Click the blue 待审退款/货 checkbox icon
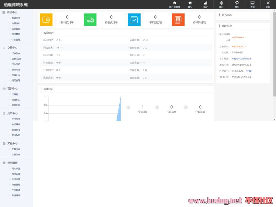The image size is (276, 207). (x=134, y=20)
